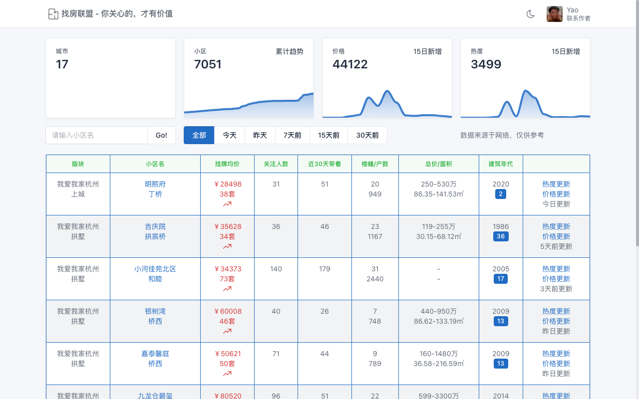Screen dimensions: 639x399
Task: Click price ¥28498 for 明熙府
Action: [227, 184]
